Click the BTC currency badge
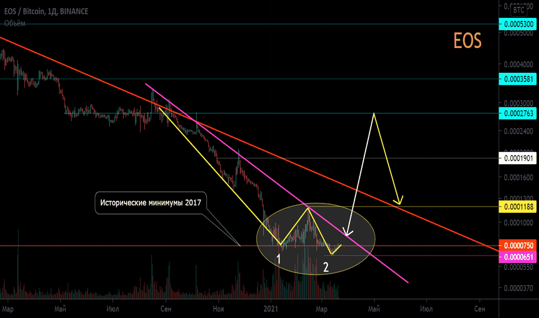Screen dimensions: 539x318 (518, 10)
